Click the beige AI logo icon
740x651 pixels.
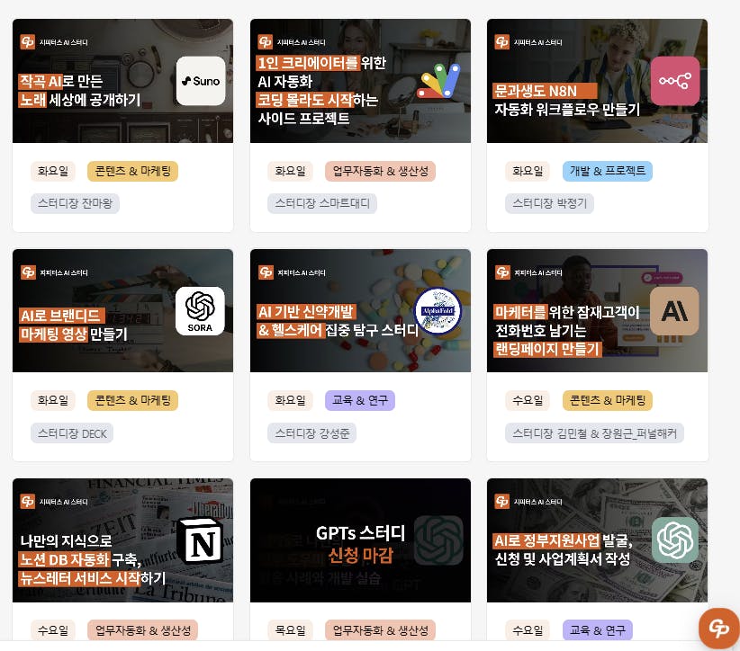pos(674,311)
